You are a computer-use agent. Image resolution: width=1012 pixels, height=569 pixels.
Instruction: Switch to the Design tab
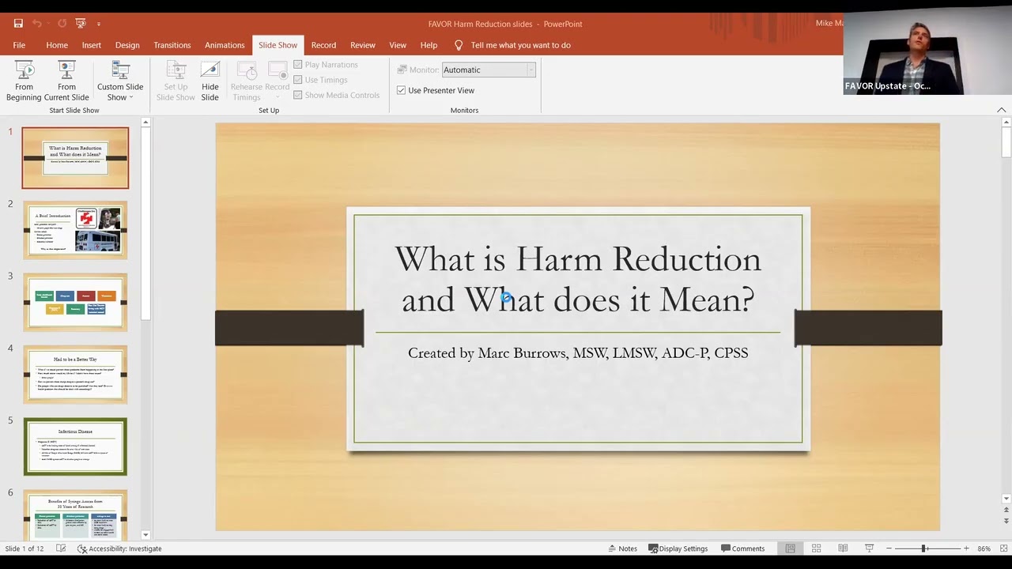127,45
